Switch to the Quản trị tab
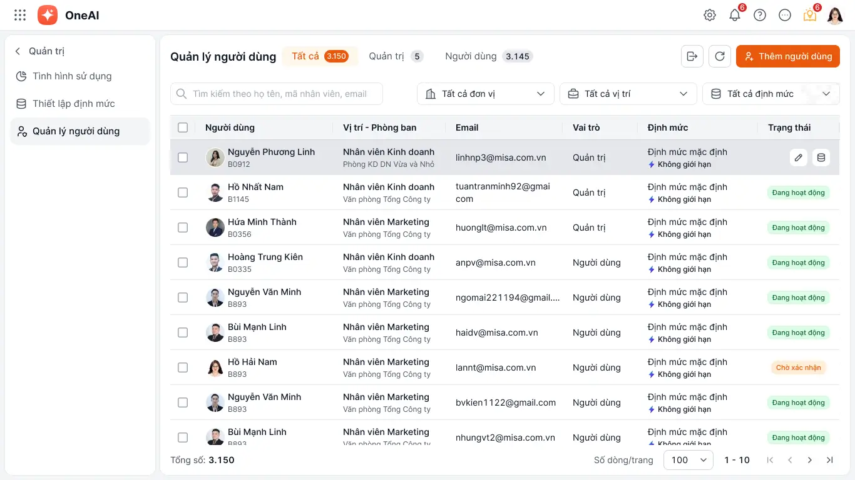Screen dimensions: 855x480 pyautogui.click(x=396, y=56)
